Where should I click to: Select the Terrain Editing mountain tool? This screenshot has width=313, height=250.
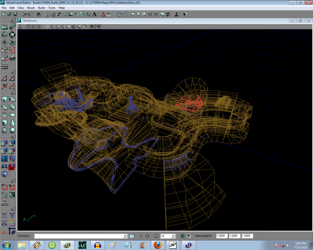pyautogui.click(x=12, y=58)
